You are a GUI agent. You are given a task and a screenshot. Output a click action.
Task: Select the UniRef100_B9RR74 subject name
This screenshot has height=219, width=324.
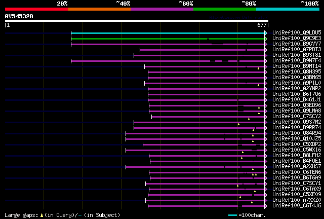[x=297, y=128]
